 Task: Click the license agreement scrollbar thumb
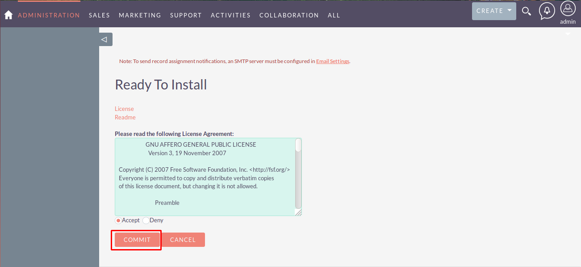298,145
